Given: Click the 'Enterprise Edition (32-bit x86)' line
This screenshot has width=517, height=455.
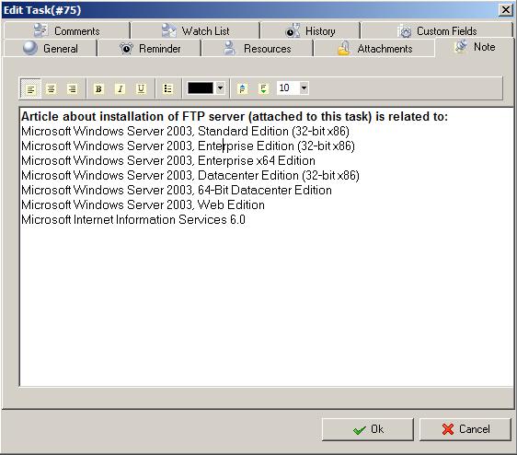Looking at the screenshot, I should 188,146.
